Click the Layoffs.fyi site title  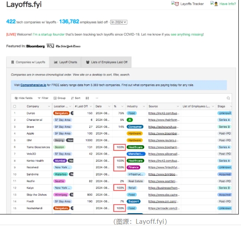pyautogui.click(x=24, y=4)
